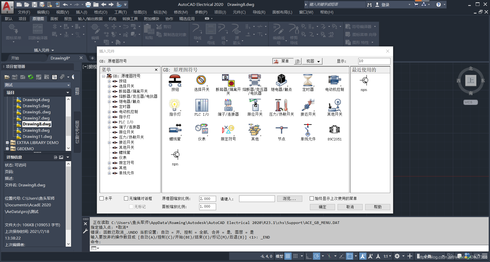Click the 确定 button
490x262 pixels.
(x=322, y=207)
